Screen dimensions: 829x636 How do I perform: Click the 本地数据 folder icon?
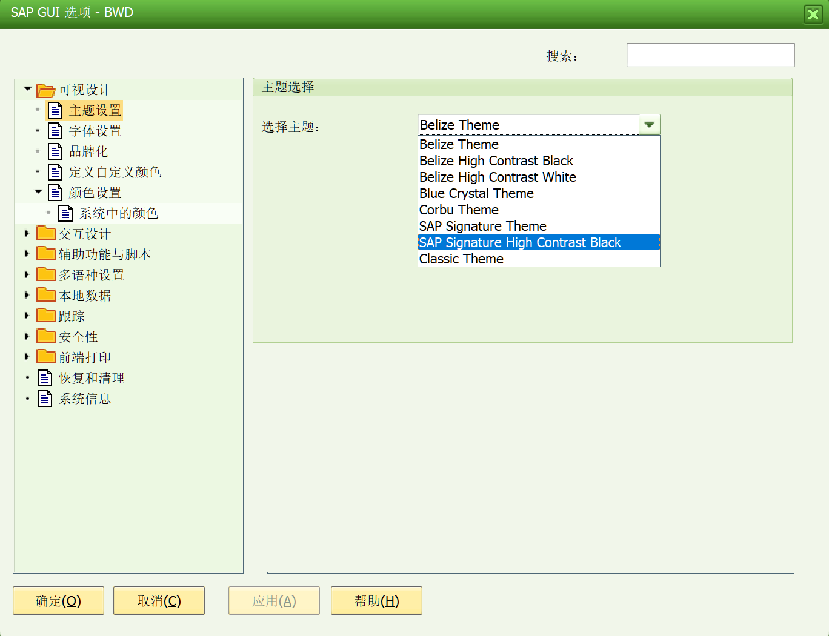coord(45,294)
